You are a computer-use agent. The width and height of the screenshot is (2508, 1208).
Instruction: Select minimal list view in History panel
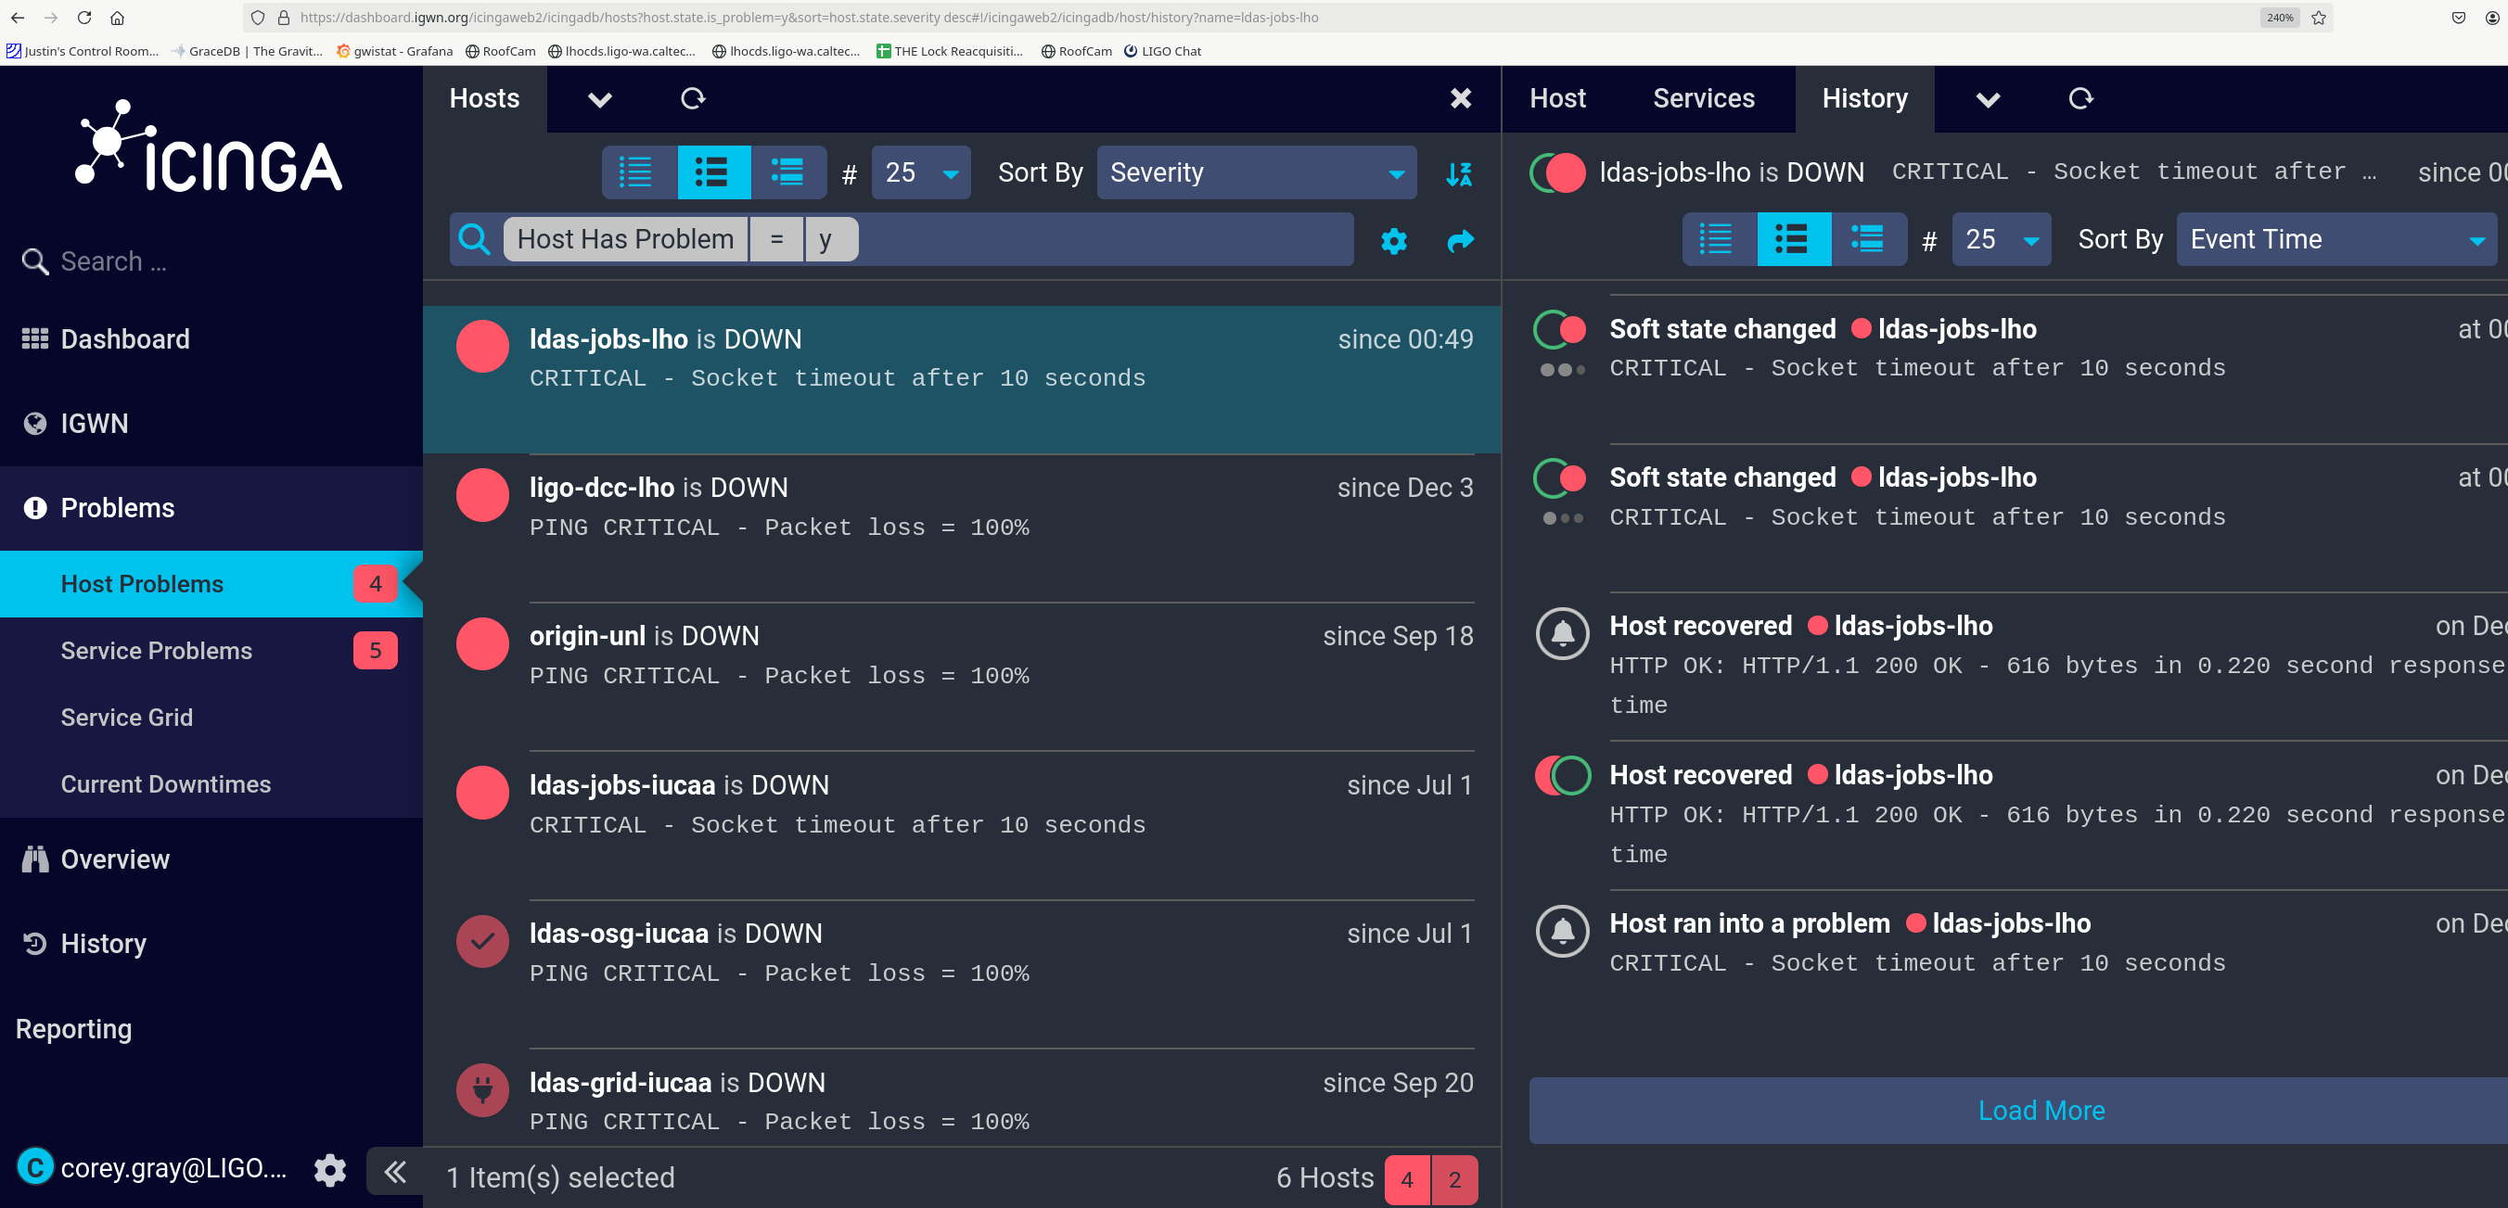tap(1719, 239)
